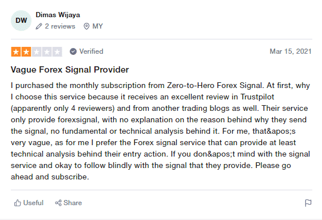Viewport: 322px width, 220px height.
Task: Click the first orange star
Action: point(16,52)
